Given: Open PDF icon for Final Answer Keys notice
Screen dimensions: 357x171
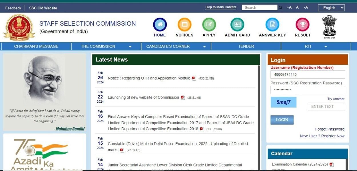Looking at the screenshot, I should click(x=202, y=129).
